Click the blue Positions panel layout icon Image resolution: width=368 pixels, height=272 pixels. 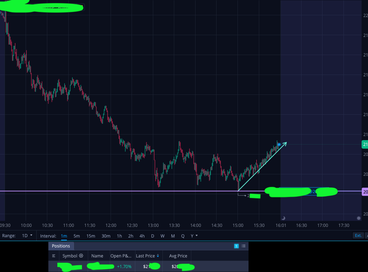(x=236, y=246)
